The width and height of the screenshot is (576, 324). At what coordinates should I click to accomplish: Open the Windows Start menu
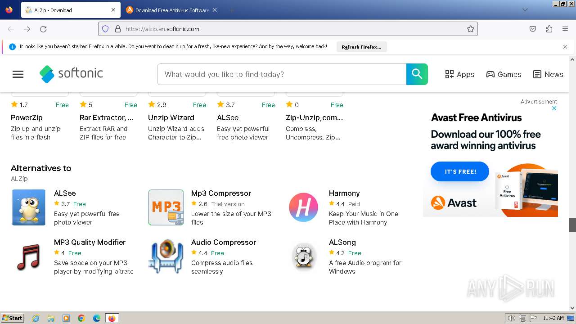point(12,318)
